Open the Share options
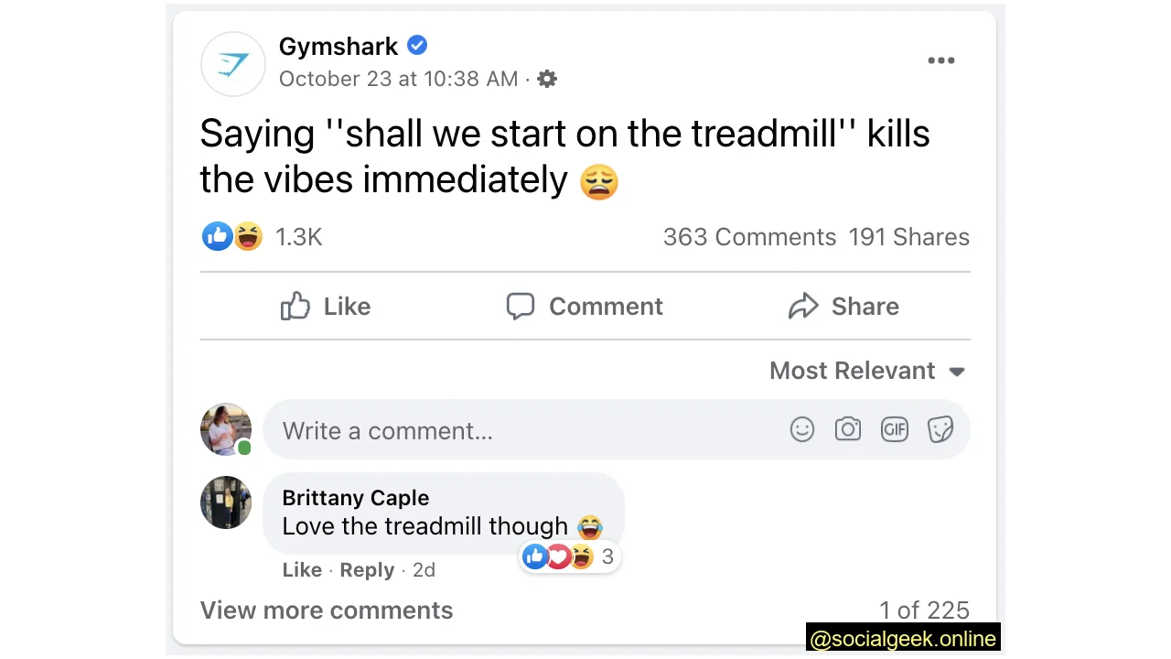The image size is (1171, 659). point(843,306)
